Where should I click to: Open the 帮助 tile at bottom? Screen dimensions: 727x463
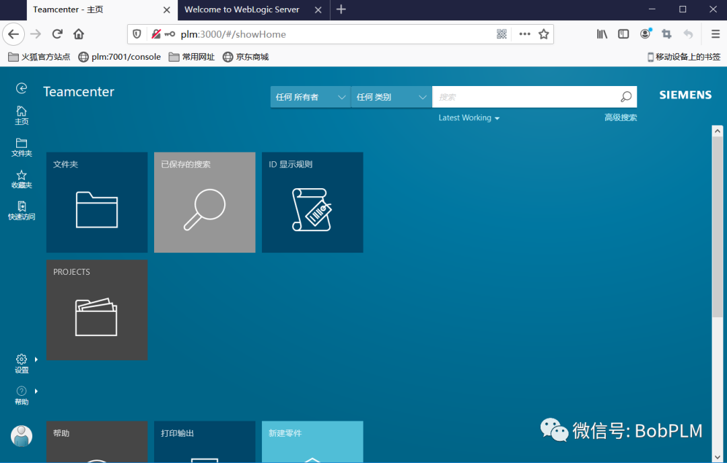pos(97,441)
